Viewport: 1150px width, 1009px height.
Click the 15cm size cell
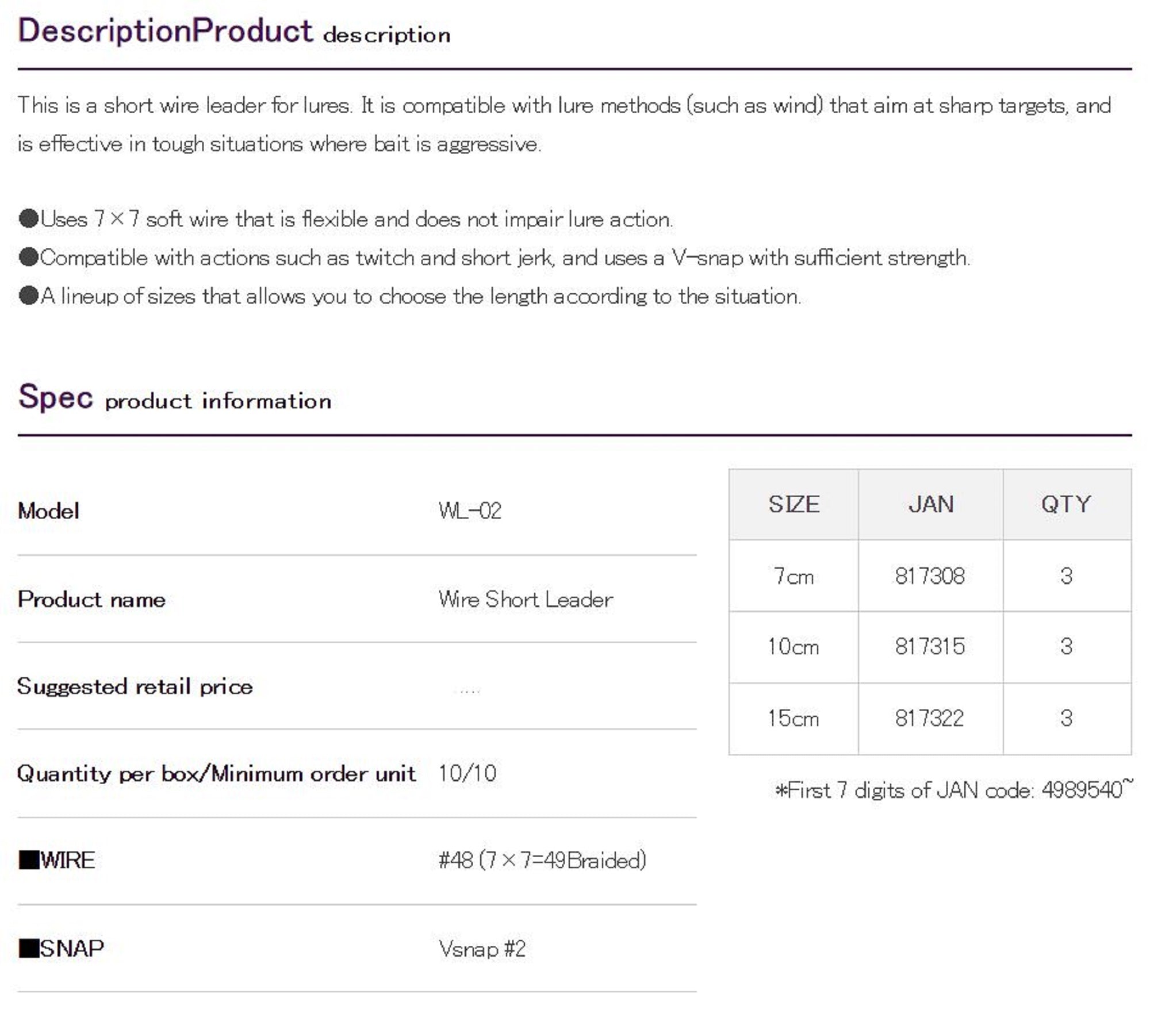pos(793,718)
